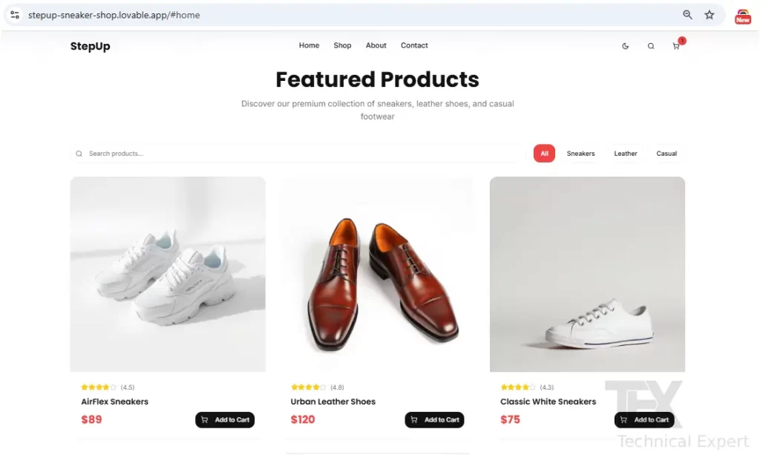Open search using the magnifier icon in navbar

651,45
